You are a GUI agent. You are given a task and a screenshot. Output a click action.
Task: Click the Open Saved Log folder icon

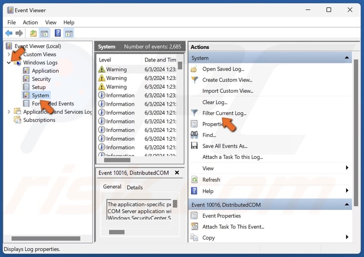pyautogui.click(x=194, y=69)
